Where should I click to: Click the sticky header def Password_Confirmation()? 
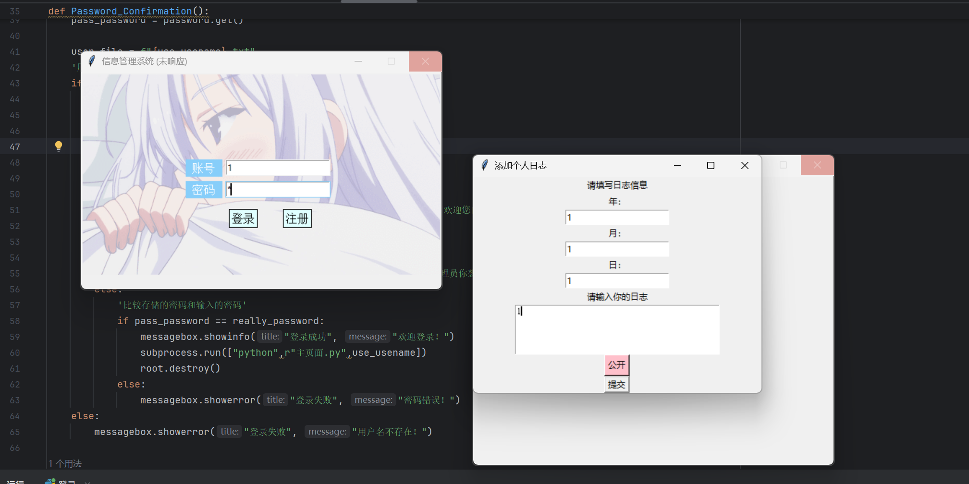click(x=128, y=11)
